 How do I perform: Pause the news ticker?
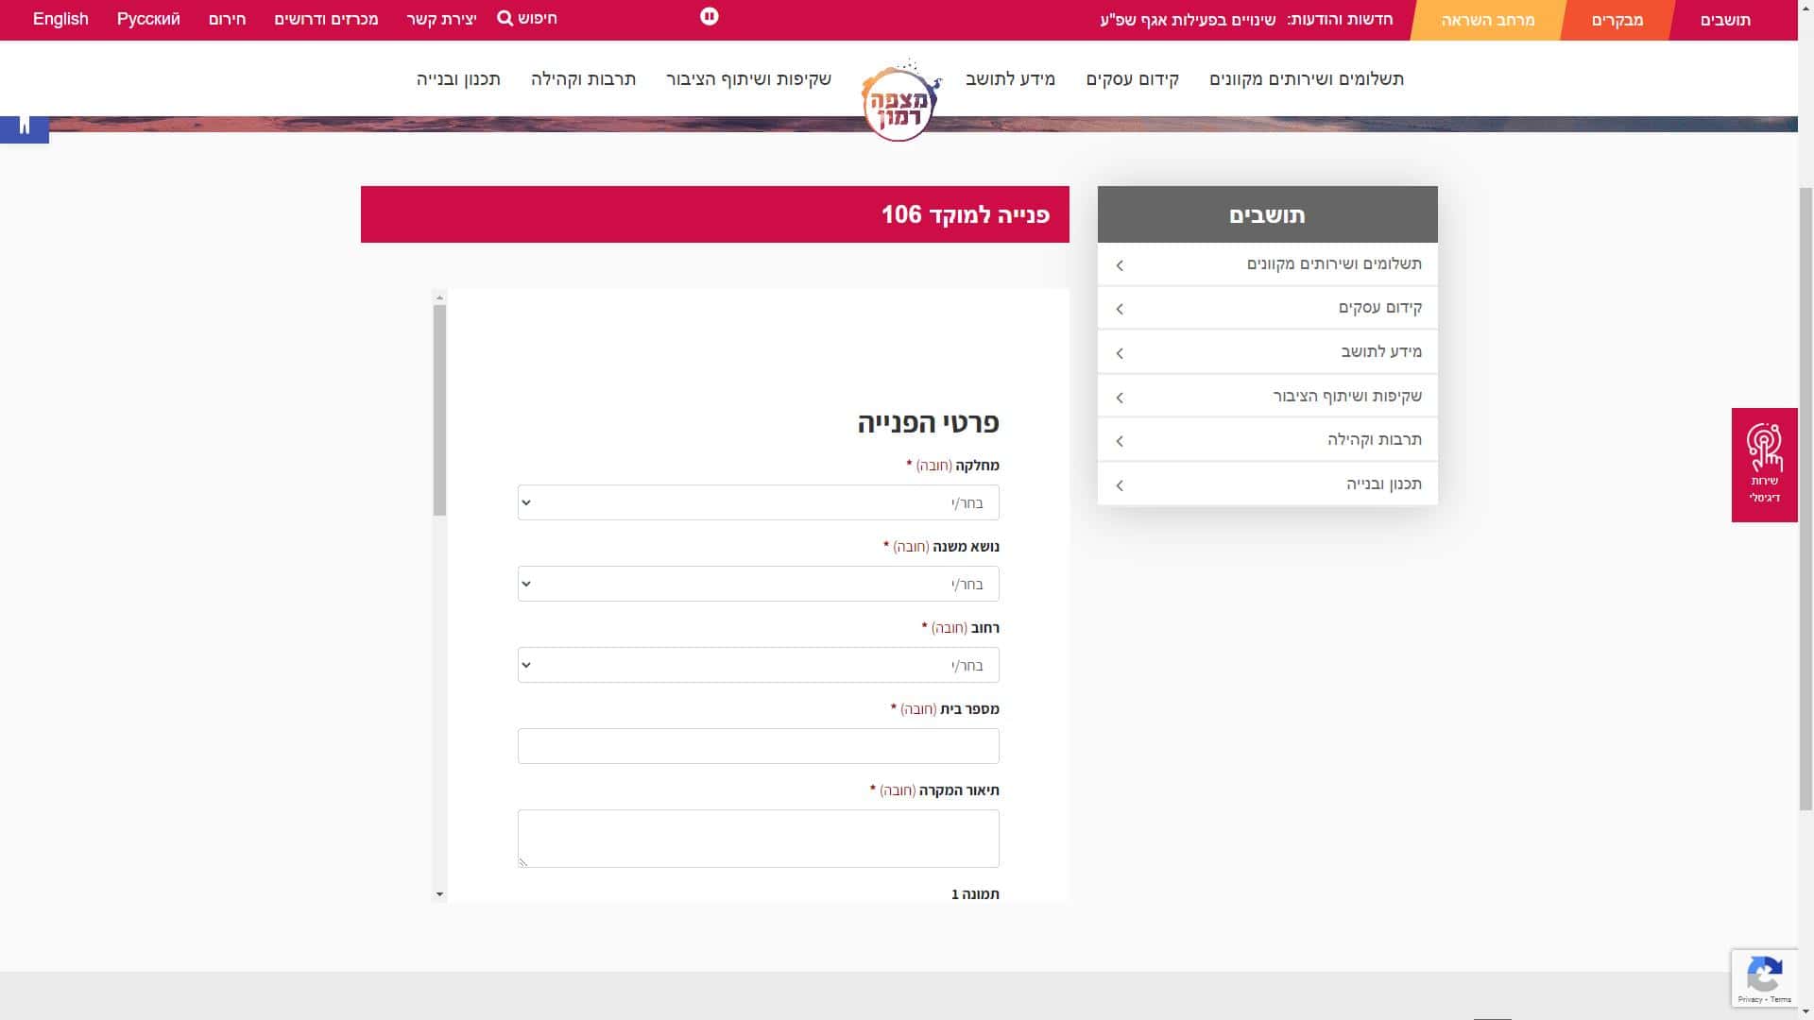click(x=710, y=16)
